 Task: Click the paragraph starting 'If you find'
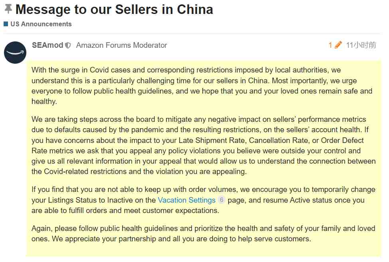203,200
